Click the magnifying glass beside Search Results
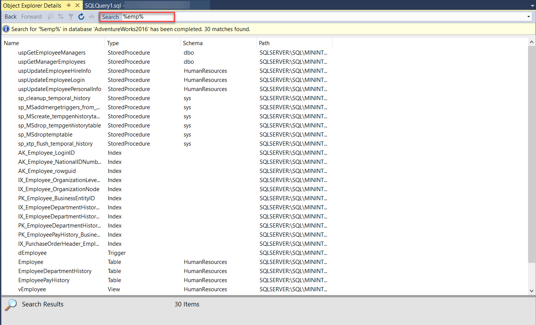This screenshot has height=325, width=536. pos(11,304)
